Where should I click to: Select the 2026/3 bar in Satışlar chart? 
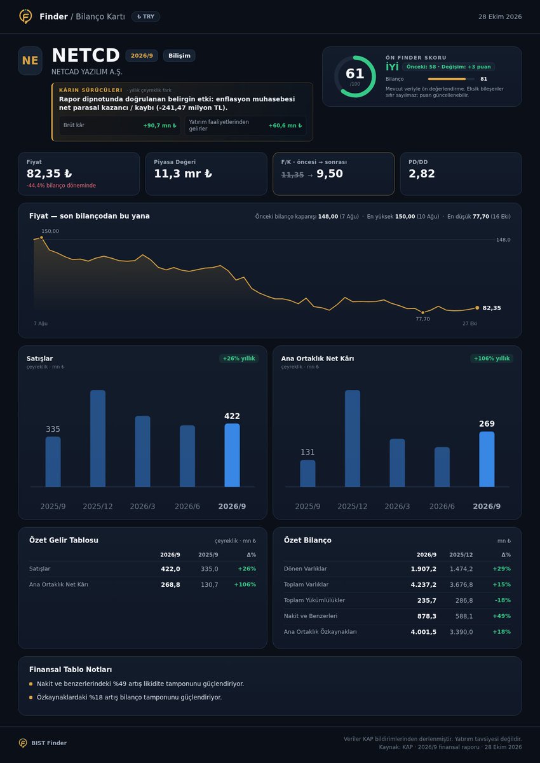[142, 451]
